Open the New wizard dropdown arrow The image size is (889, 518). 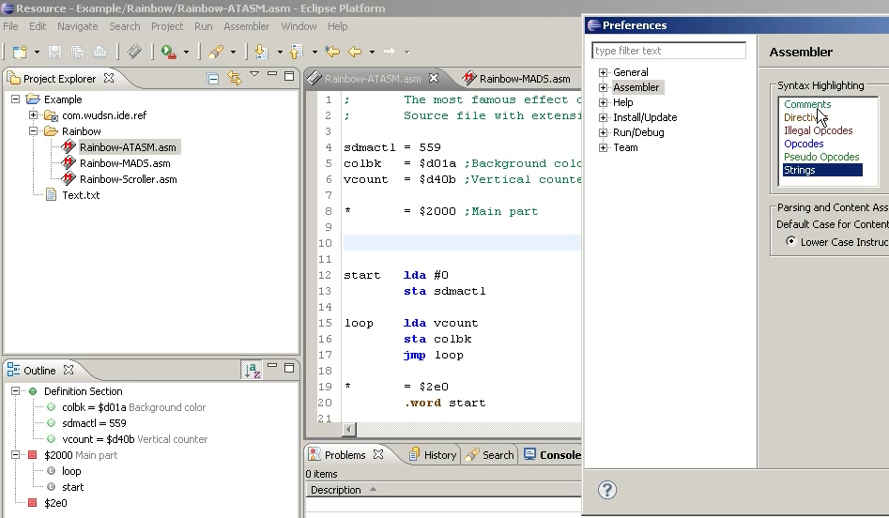[37, 53]
